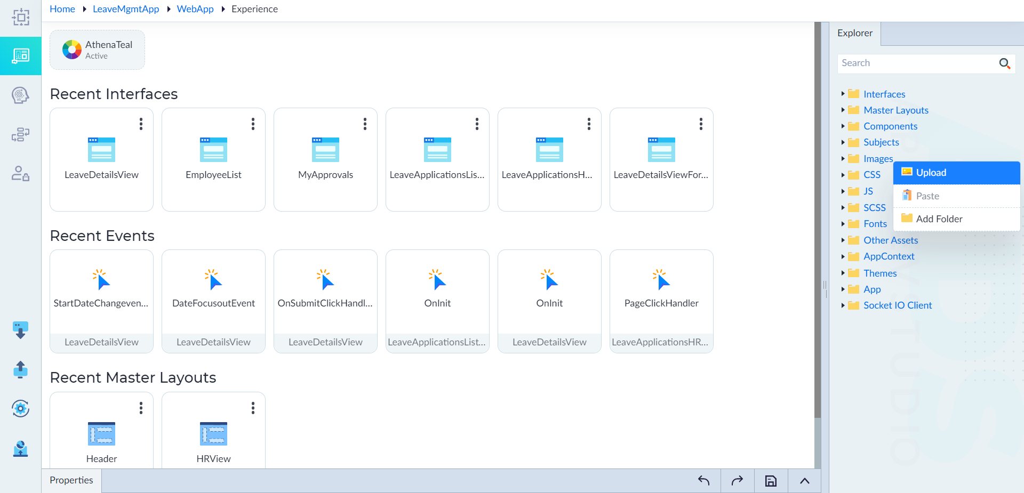Open the PageClickHandler event card
Screen dimensions: 1024x493
click(x=661, y=301)
